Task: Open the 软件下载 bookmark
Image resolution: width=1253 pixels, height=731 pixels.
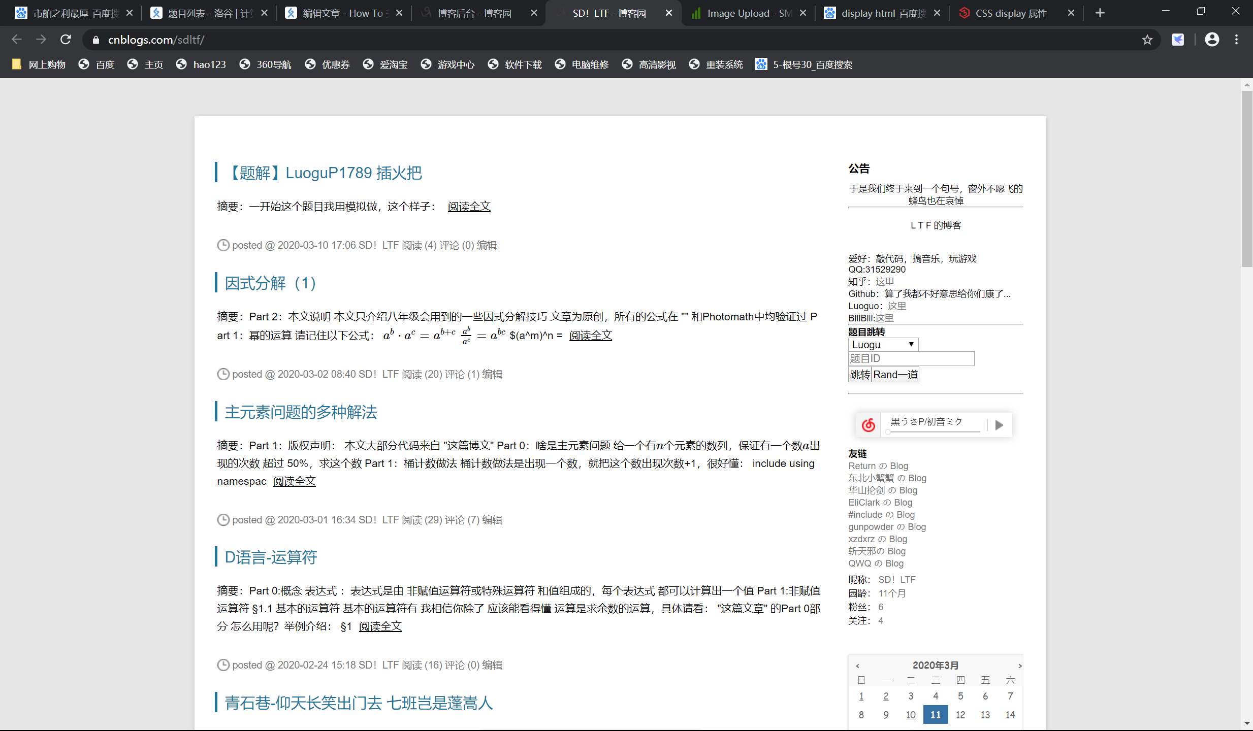Action: point(515,64)
